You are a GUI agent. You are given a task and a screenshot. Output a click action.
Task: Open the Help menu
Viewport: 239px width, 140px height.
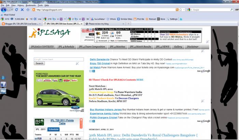pyautogui.click(x=47, y=5)
